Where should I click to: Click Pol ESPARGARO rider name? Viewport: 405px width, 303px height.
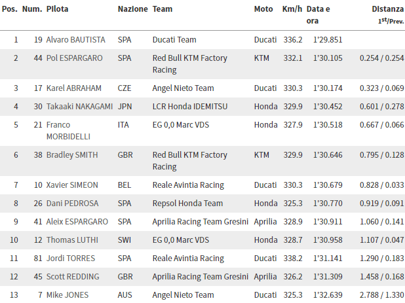point(75,58)
